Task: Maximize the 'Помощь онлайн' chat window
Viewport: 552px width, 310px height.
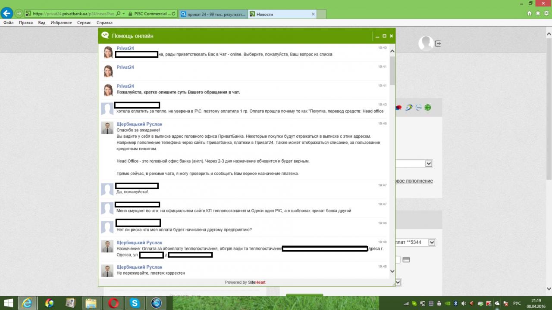Action: click(x=384, y=36)
